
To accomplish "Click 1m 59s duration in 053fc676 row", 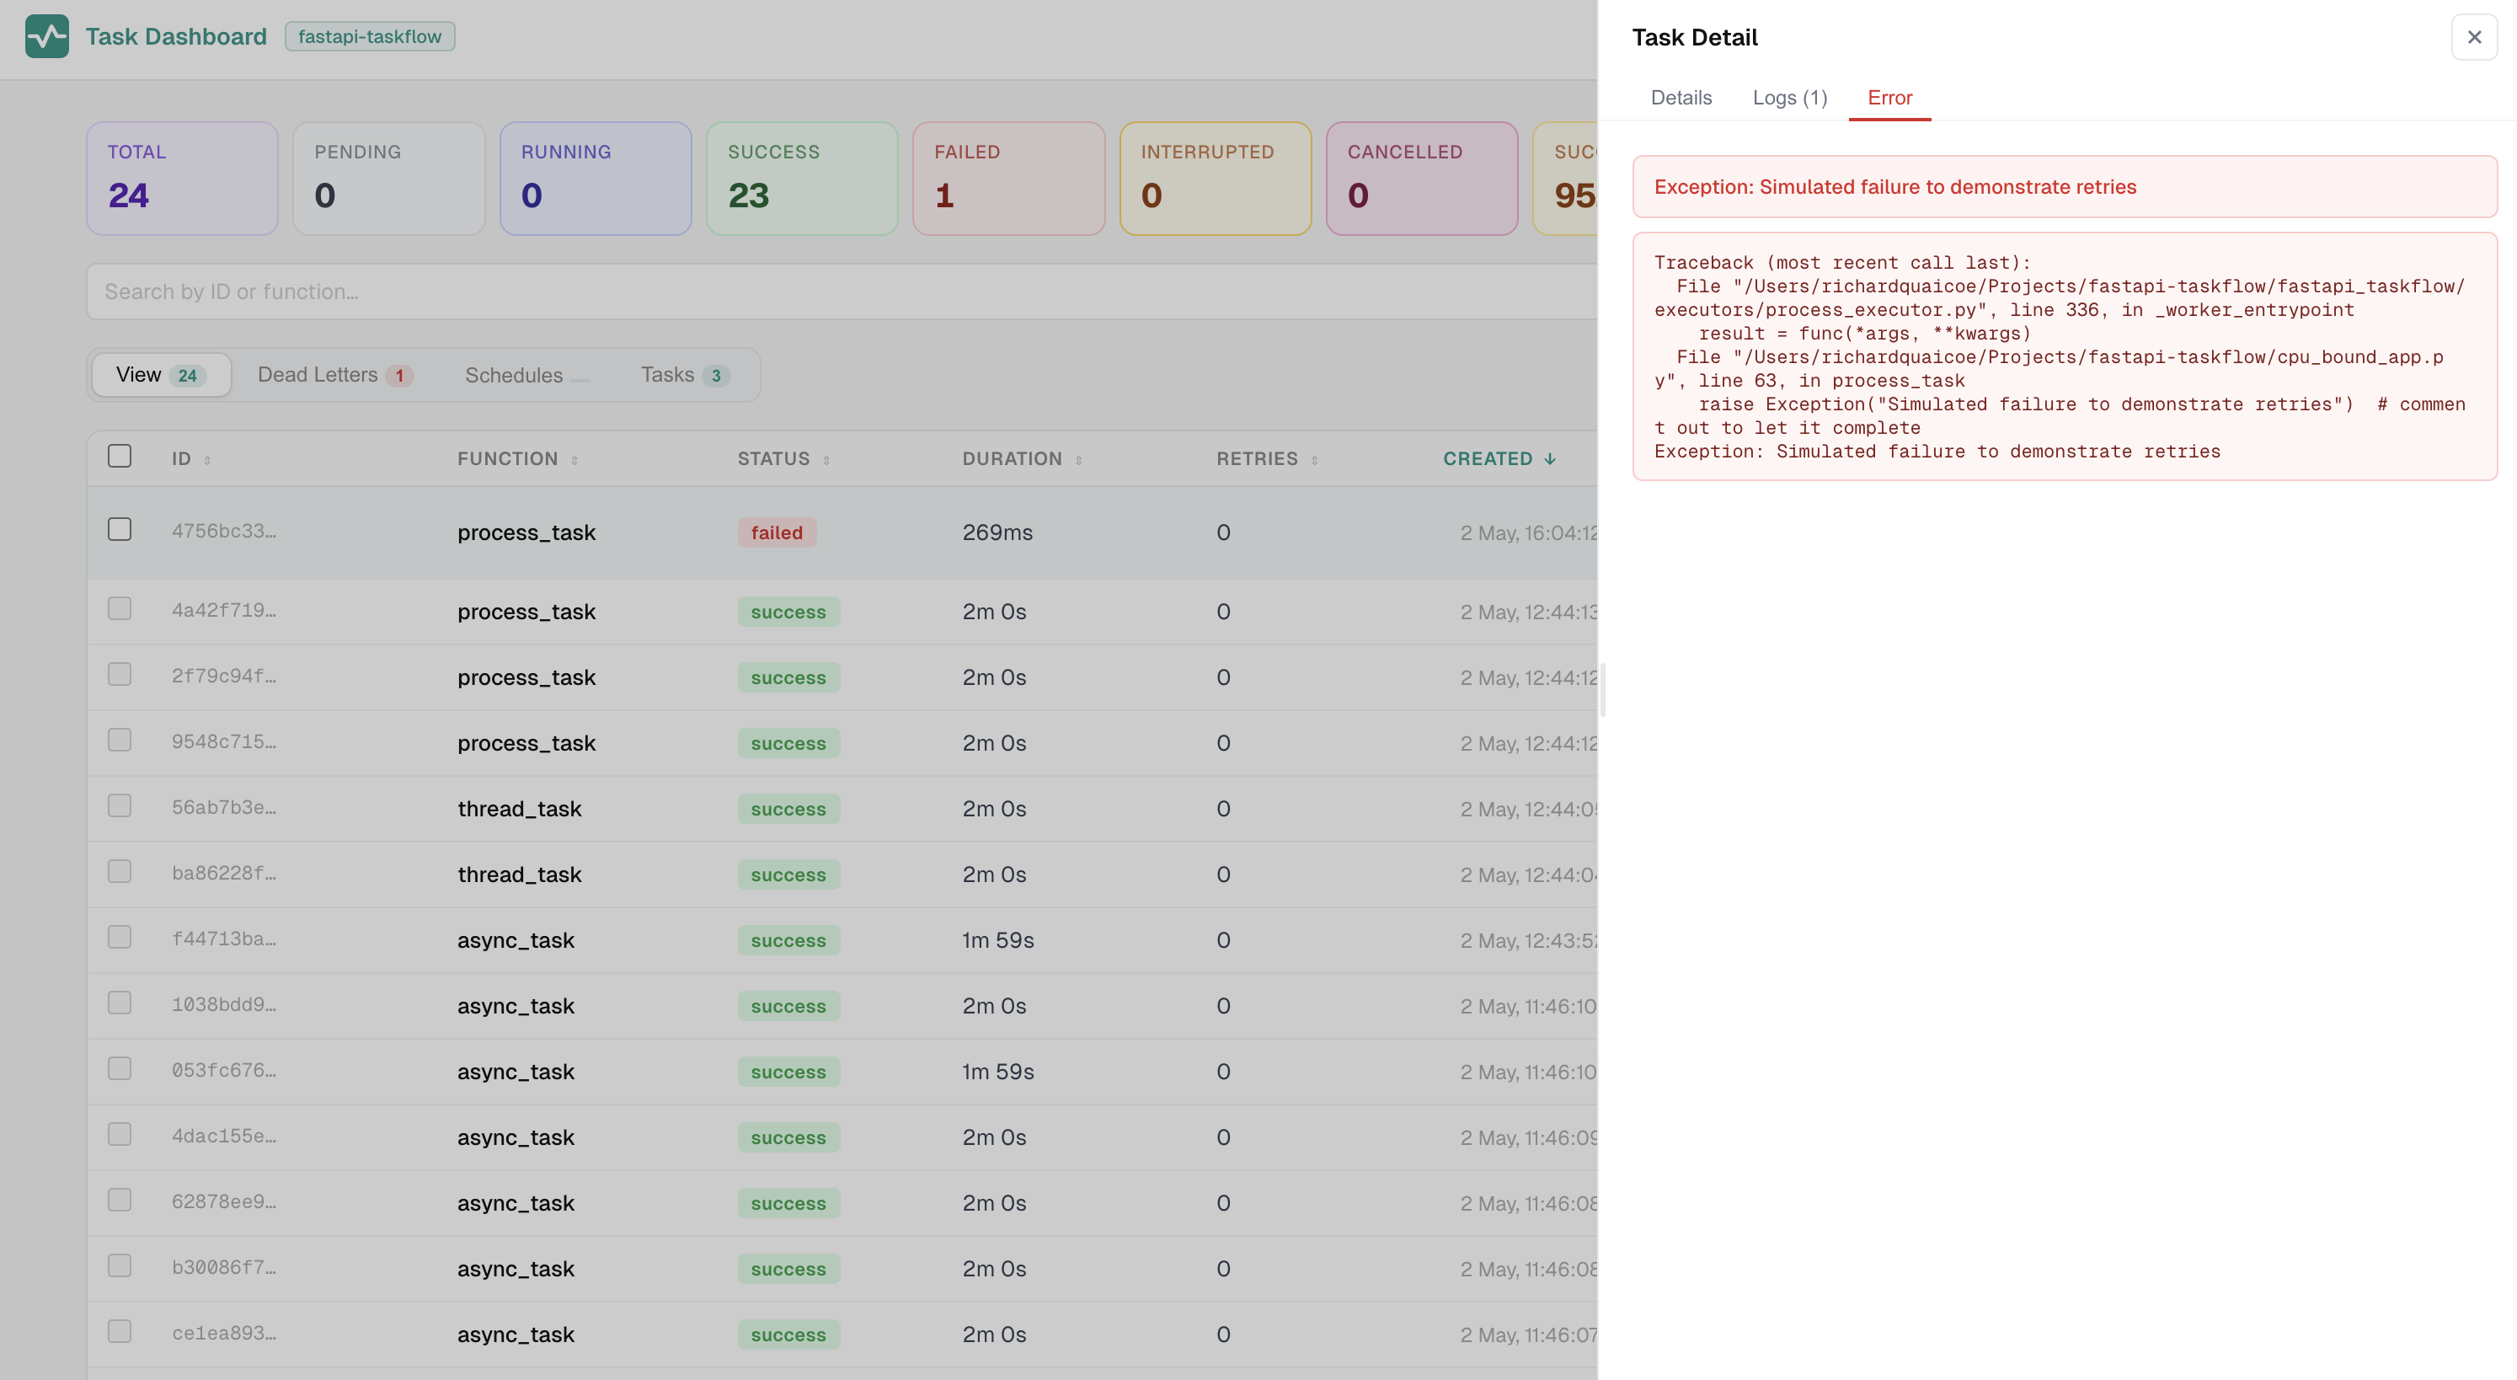I will [x=997, y=1072].
